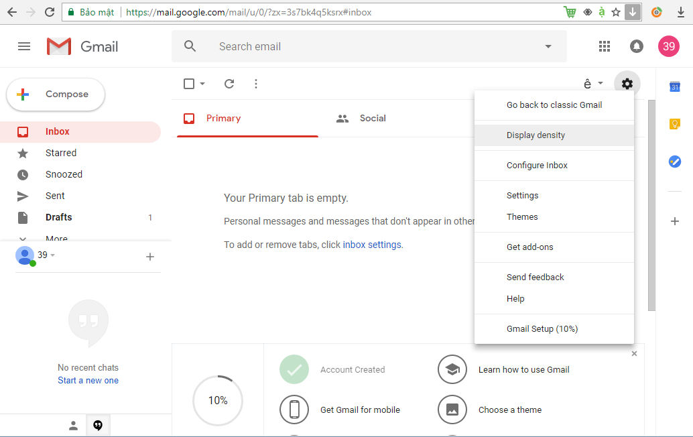
Task: Click the Choose a theme image icon
Action: 452,409
